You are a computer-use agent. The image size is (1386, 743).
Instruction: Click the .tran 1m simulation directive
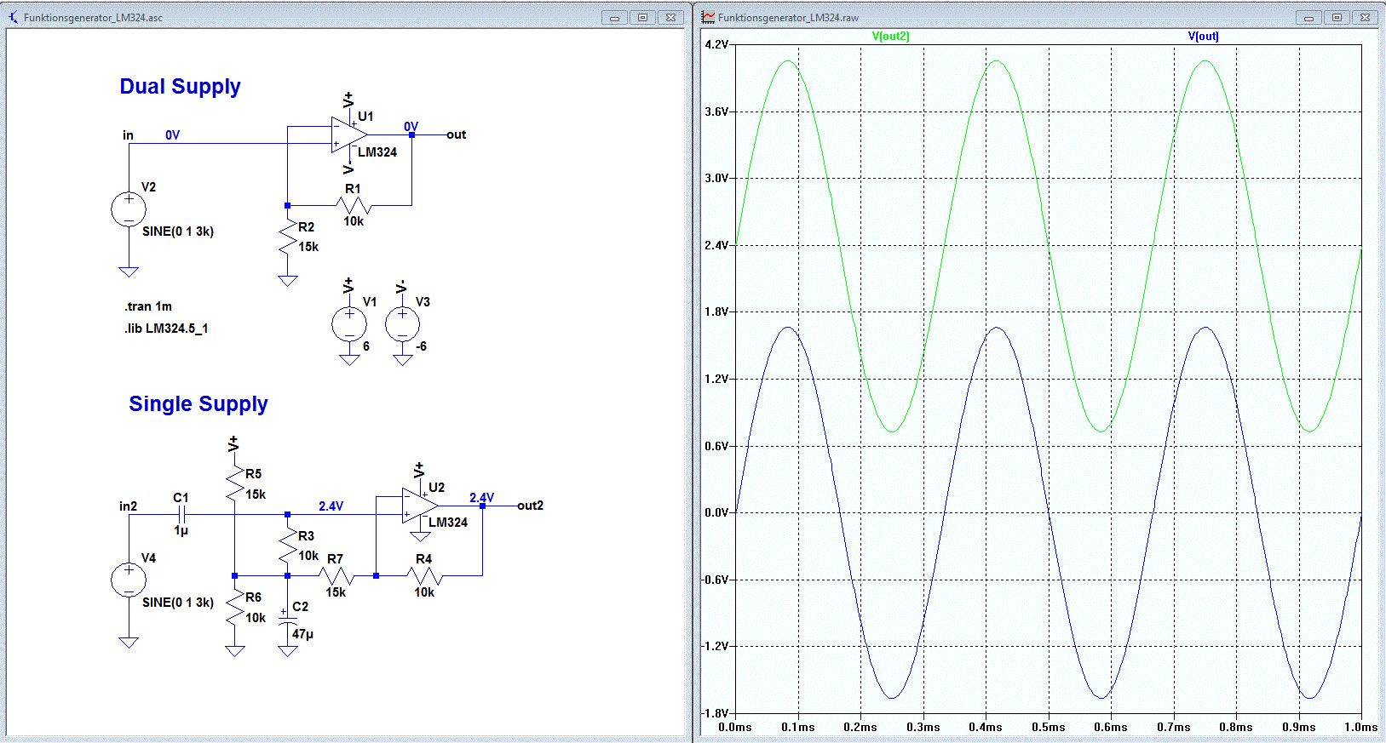tap(148, 306)
